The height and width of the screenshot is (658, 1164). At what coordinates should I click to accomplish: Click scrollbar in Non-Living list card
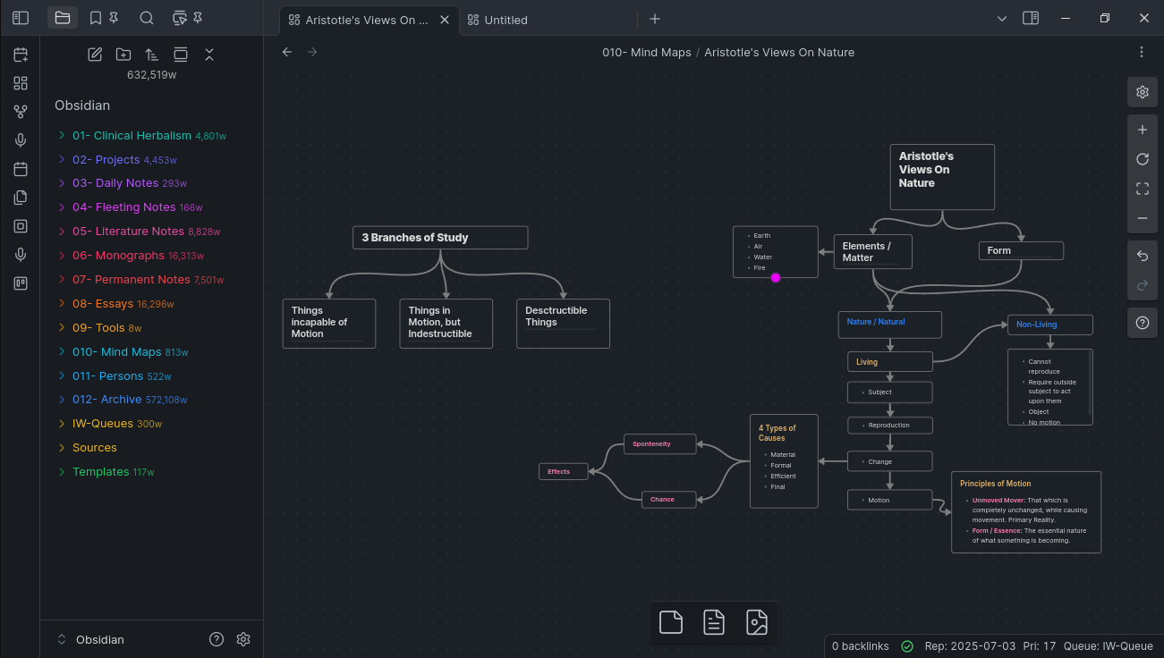click(1090, 384)
